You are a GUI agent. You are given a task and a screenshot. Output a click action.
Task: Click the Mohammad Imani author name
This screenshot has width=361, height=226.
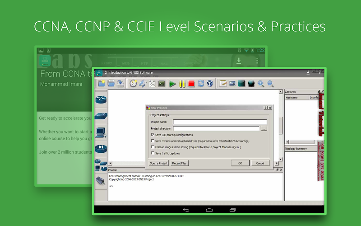point(61,84)
